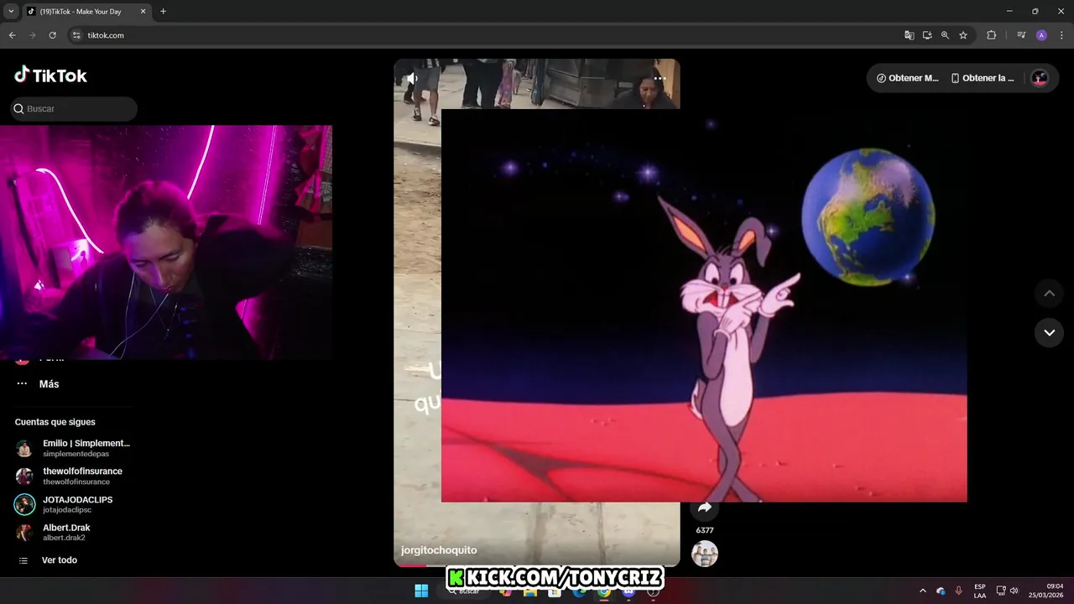Open the video's three-dot options menu

[660, 79]
